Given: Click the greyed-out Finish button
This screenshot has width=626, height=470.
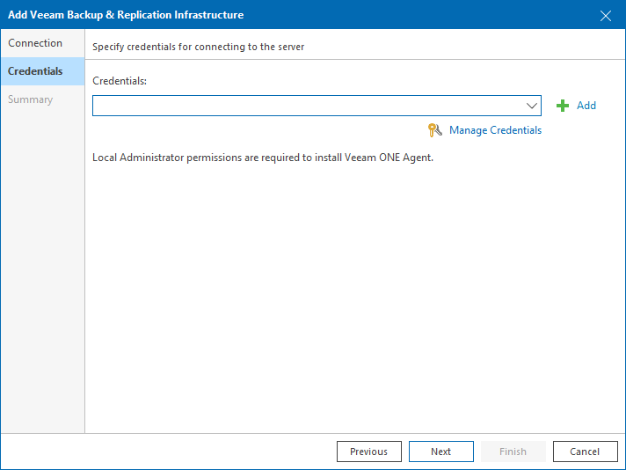Looking at the screenshot, I should click(x=513, y=452).
